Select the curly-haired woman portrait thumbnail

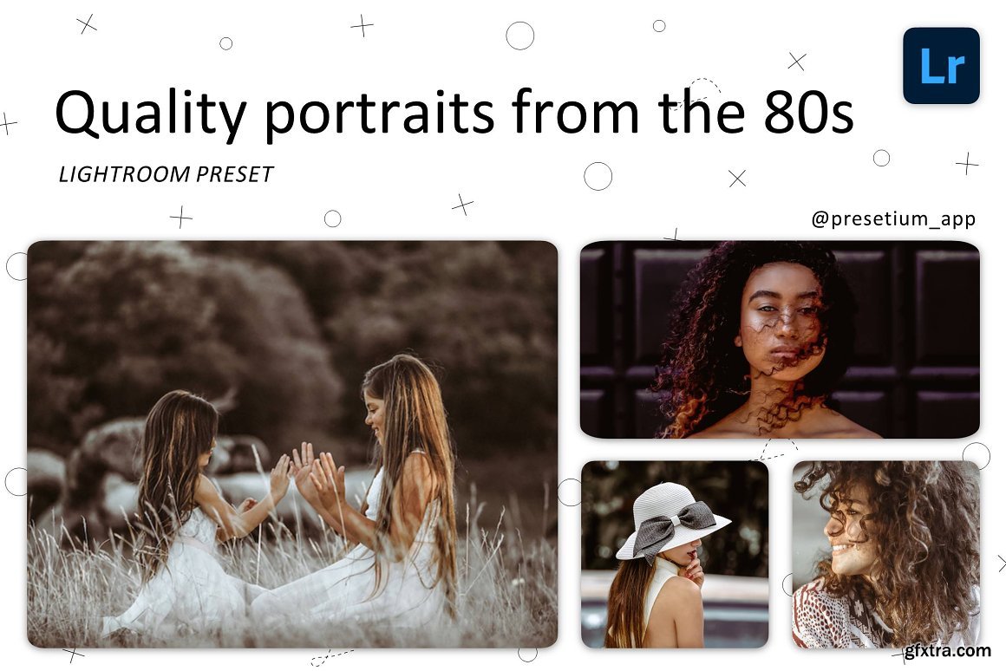pyautogui.click(x=780, y=339)
